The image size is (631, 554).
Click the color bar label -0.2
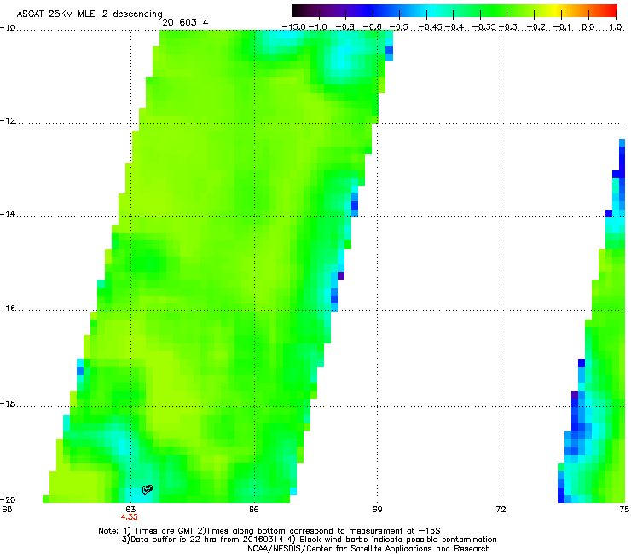click(x=536, y=27)
